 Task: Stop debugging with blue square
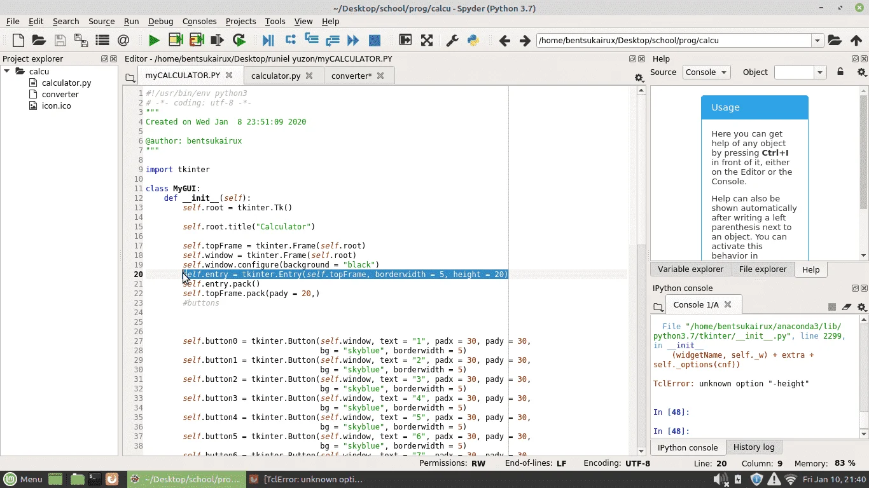pyautogui.click(x=375, y=40)
